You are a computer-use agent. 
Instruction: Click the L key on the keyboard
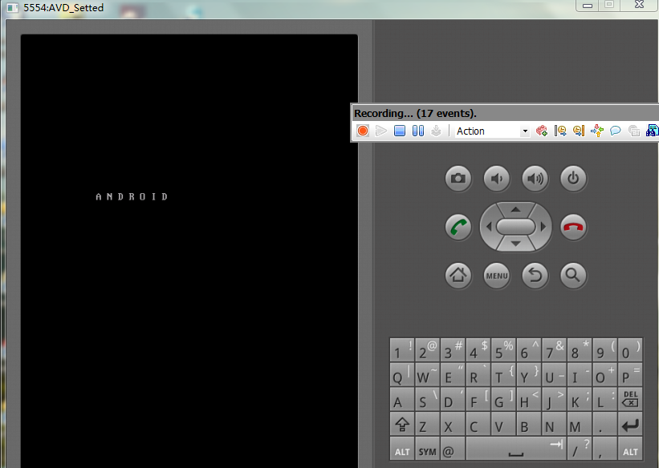604,400
